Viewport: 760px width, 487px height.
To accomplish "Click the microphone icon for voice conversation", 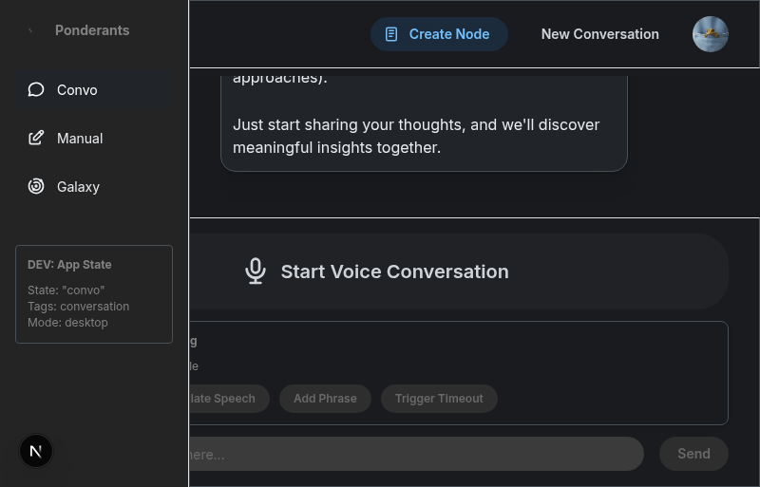I will click(x=255, y=272).
